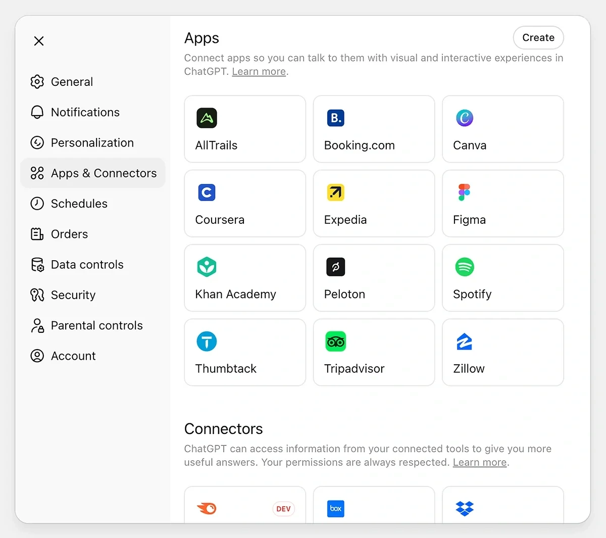Image resolution: width=606 pixels, height=538 pixels.
Task: Open the Spotify app
Action: tap(502, 277)
